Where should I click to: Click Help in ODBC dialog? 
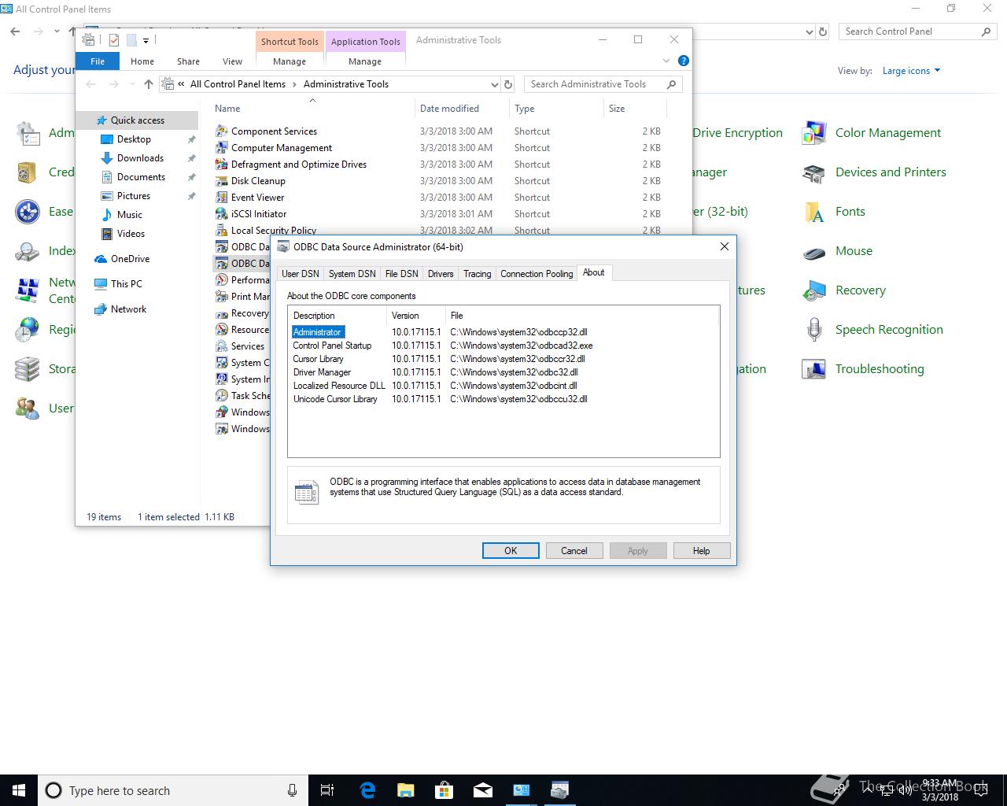702,551
